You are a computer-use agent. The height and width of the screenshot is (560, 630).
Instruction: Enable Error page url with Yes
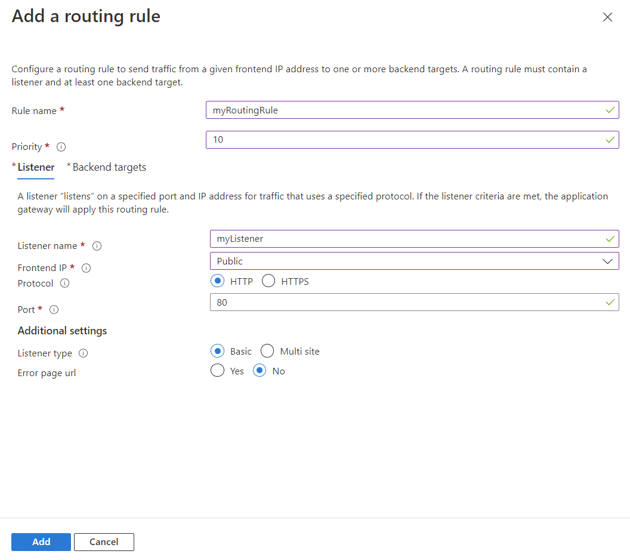tap(218, 371)
